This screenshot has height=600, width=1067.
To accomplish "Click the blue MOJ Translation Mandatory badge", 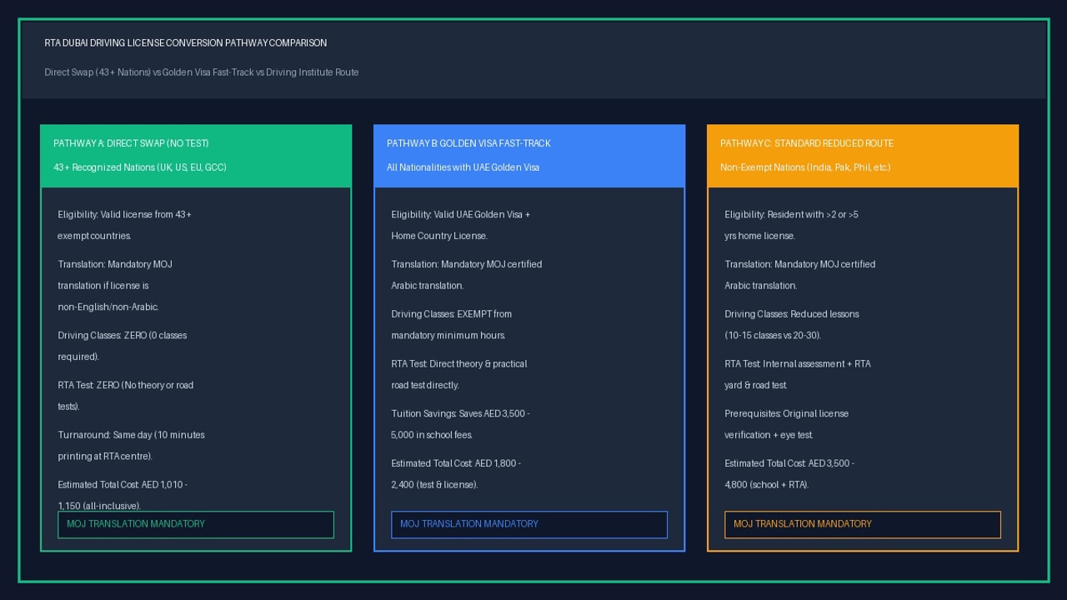I will (529, 524).
